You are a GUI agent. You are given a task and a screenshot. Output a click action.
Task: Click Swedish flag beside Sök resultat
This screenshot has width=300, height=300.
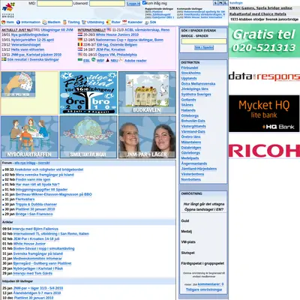click(4, 59)
